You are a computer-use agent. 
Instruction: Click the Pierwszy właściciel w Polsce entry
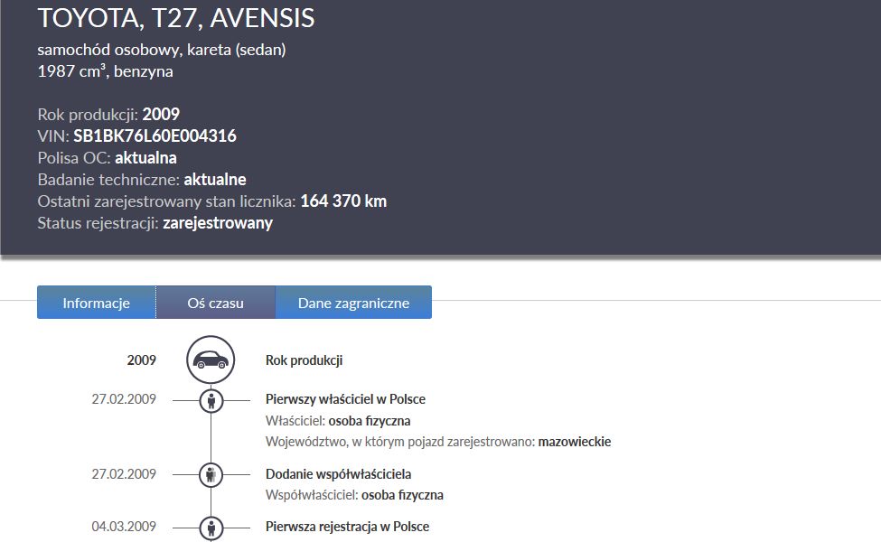[x=345, y=399]
